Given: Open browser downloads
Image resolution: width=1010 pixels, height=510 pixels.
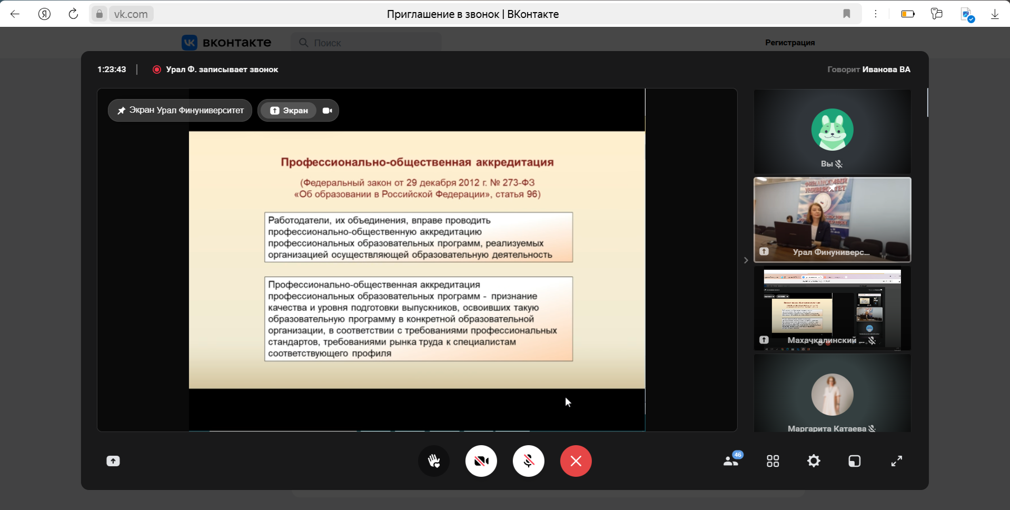Looking at the screenshot, I should 995,14.
